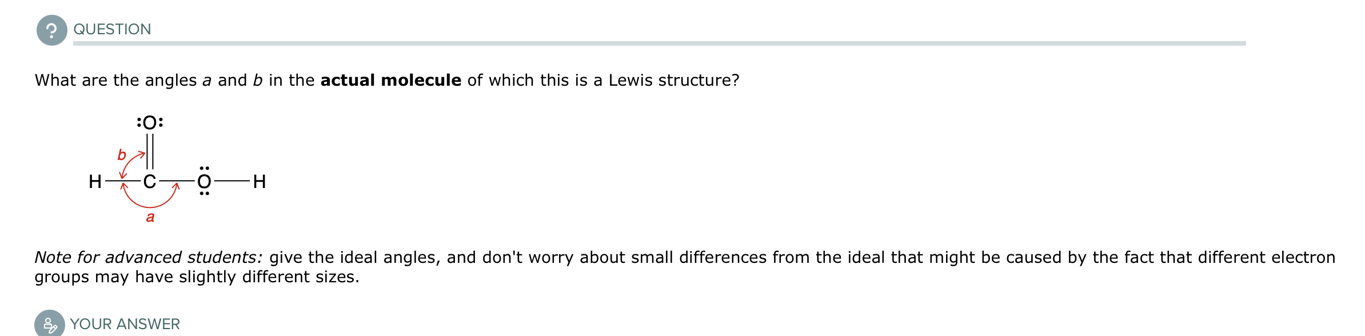Viewport: 1365px width, 336px height.
Task: Select the hydroxyl oxygen with lone pairs
Action: (x=204, y=182)
